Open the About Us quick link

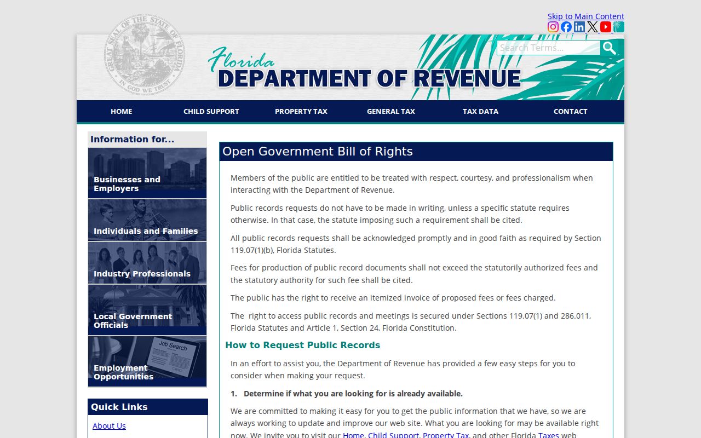pos(109,426)
